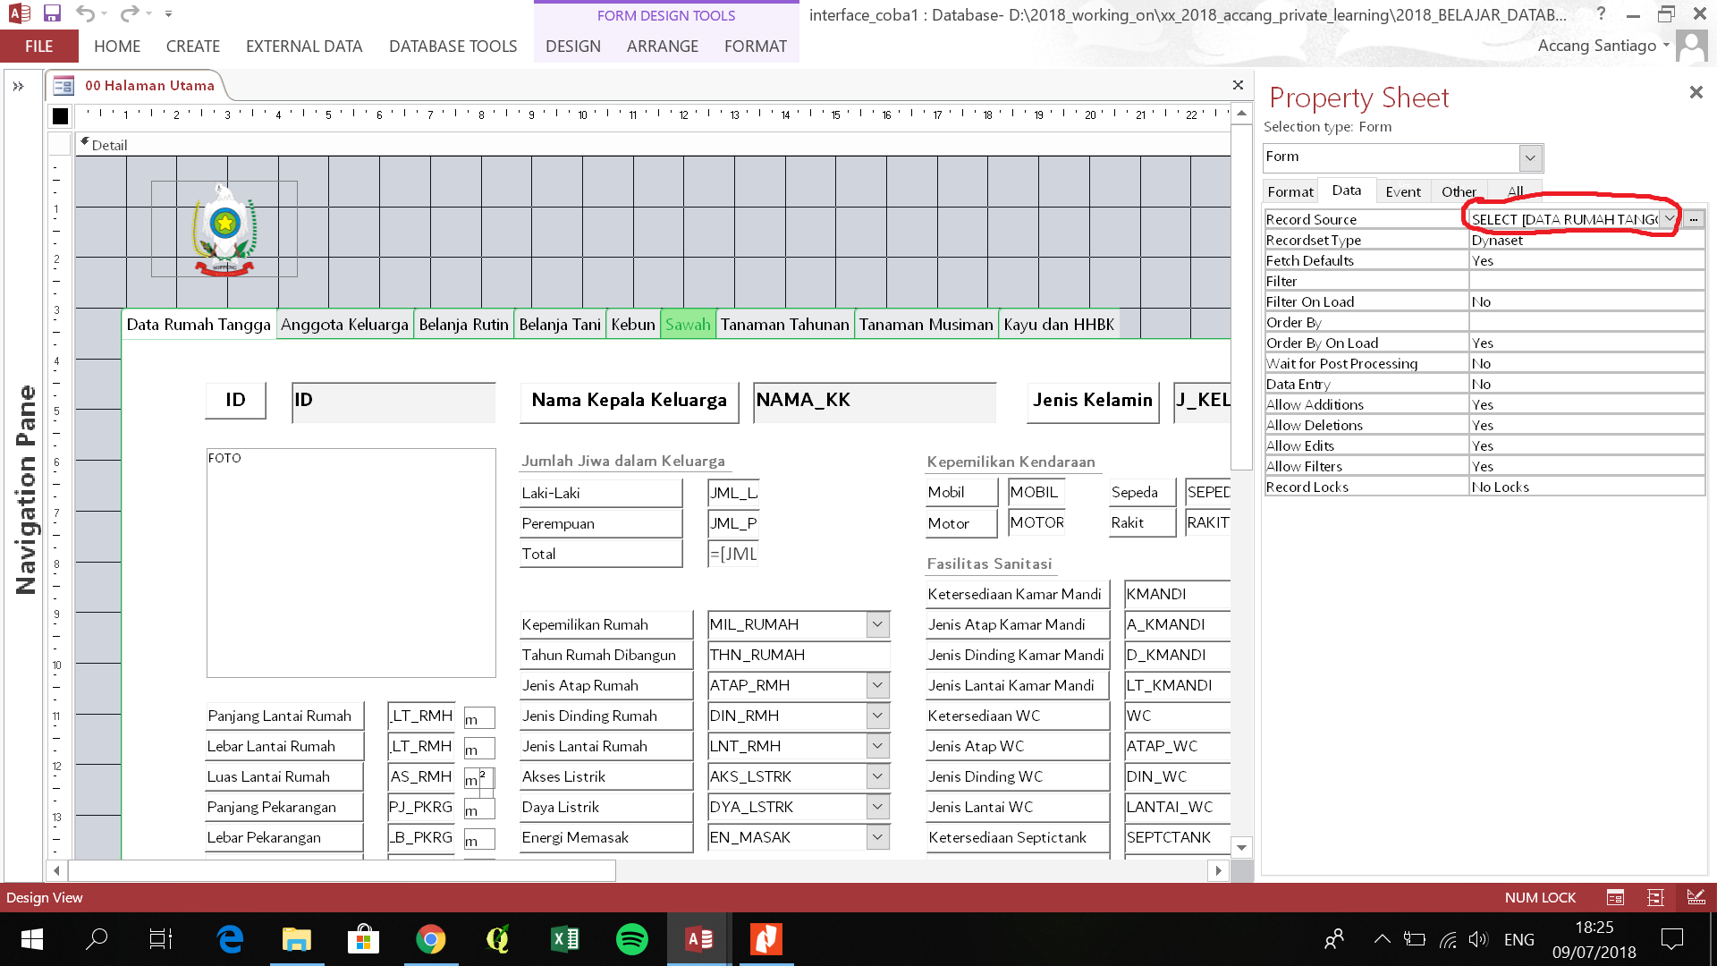Image resolution: width=1717 pixels, height=966 pixels.
Task: Click the Microsoft Help question mark icon
Action: point(1601,14)
